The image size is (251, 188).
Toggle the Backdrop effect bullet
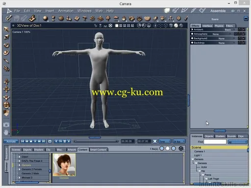pyautogui.click(x=192, y=43)
